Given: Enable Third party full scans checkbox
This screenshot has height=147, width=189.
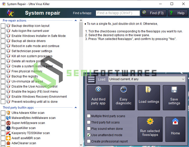Looking at the screenshot, I should [x=89, y=122].
